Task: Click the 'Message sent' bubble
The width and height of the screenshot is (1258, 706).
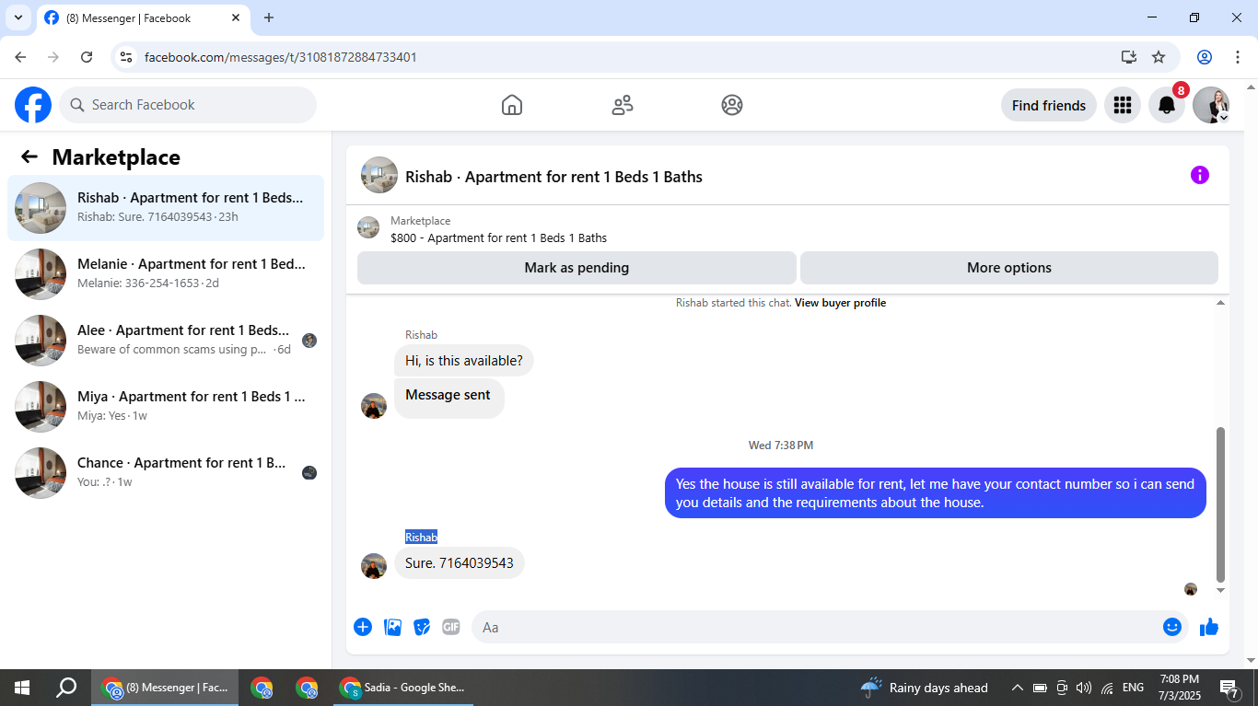Action: tap(449, 398)
